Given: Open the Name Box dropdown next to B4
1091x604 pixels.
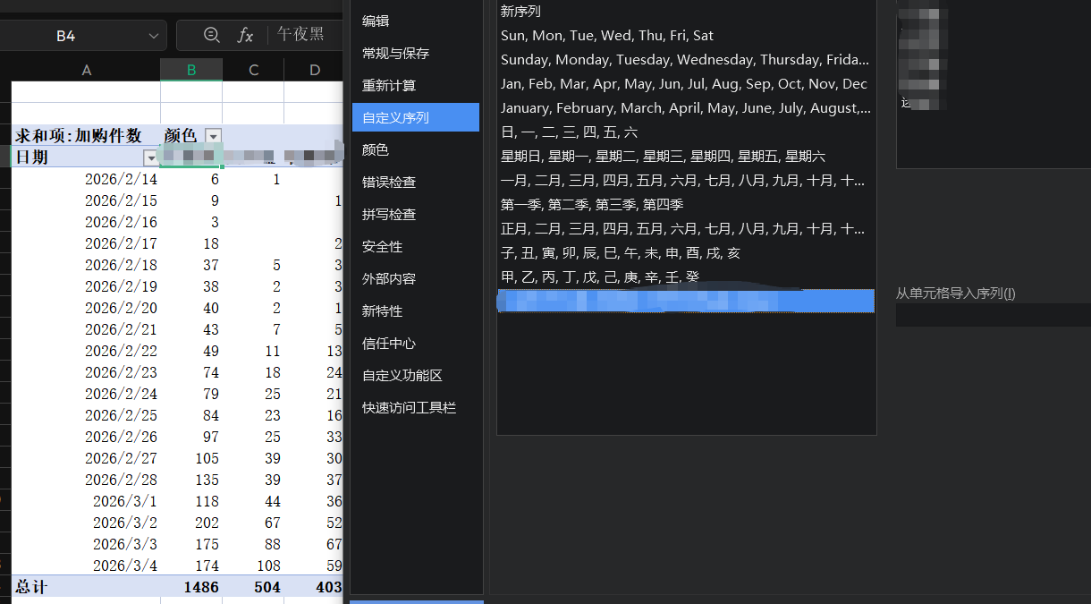Looking at the screenshot, I should [152, 36].
